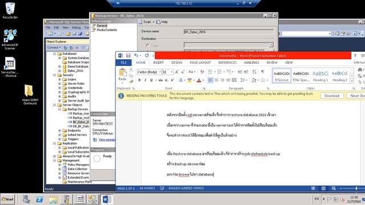Toggle Show/Hide paragraph marks
The image size is (365, 205).
click(262, 72)
